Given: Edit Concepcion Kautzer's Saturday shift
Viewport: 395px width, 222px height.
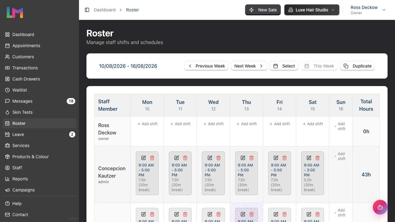Looking at the screenshot, I should (x=309, y=158).
